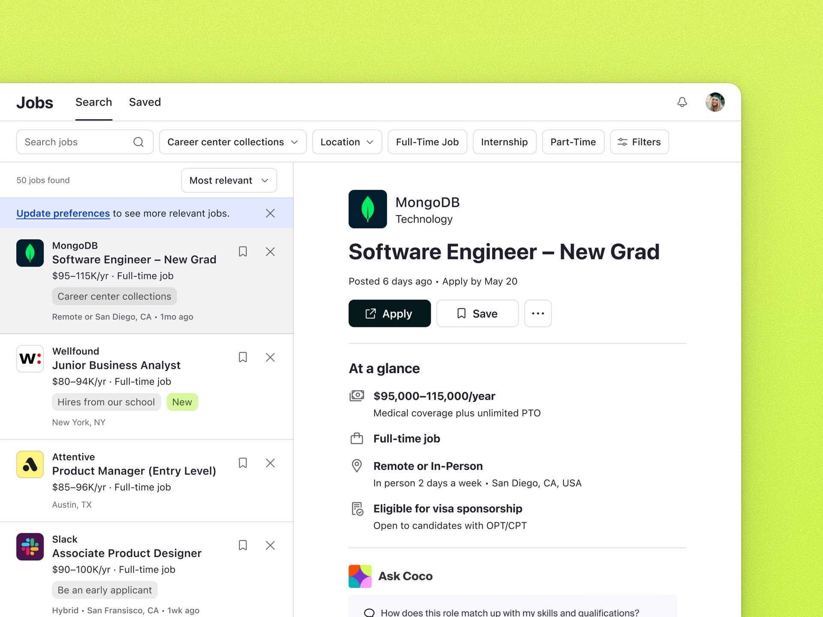Switch to the Search tab
The height and width of the screenshot is (617, 823).
point(94,102)
